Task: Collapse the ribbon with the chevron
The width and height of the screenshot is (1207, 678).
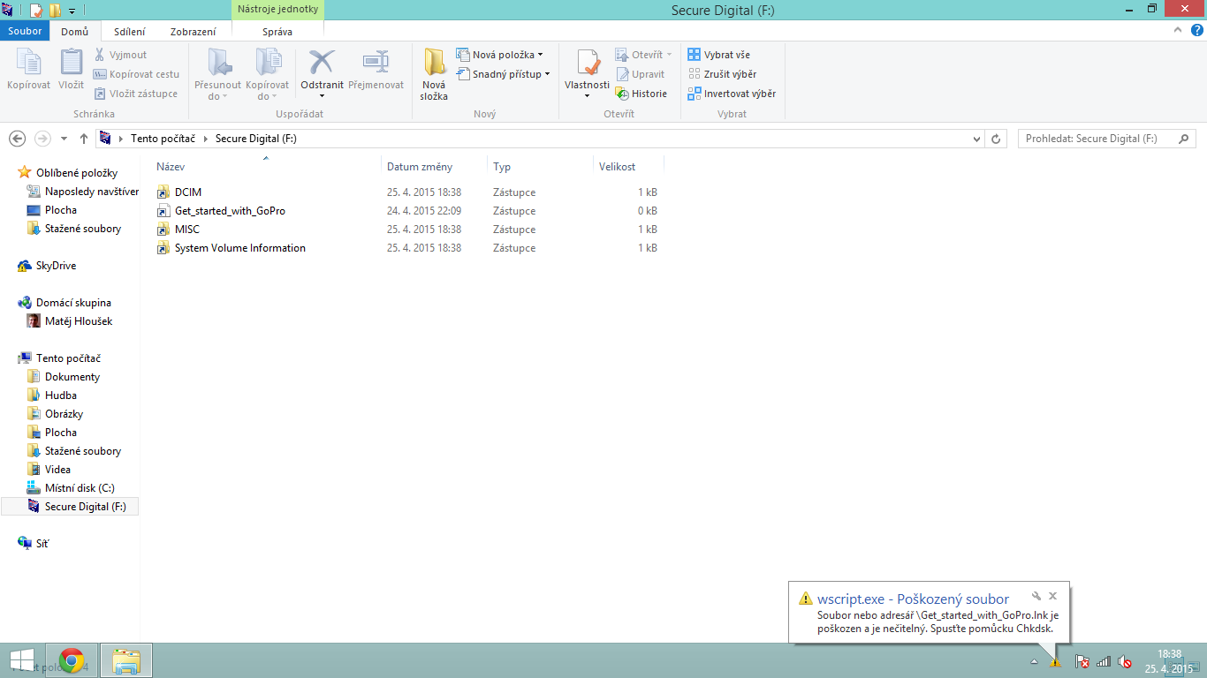Action: [x=1177, y=30]
